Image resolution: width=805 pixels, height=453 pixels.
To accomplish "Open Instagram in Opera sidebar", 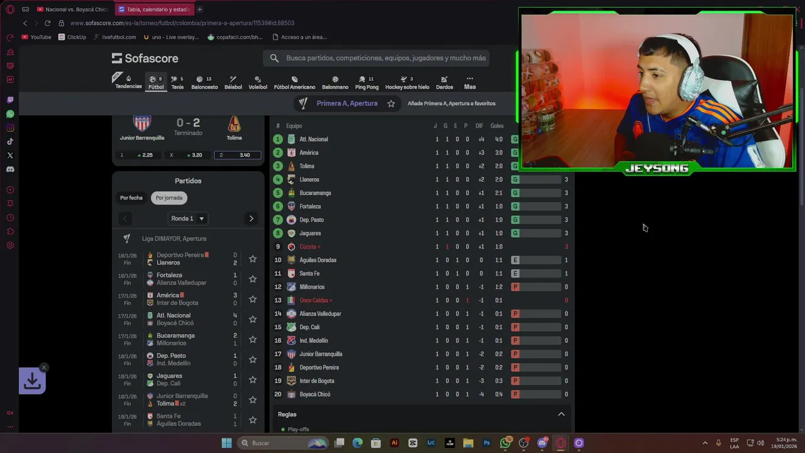I will [x=10, y=128].
